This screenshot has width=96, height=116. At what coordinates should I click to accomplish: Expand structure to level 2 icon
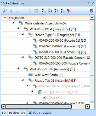coord(50,11)
